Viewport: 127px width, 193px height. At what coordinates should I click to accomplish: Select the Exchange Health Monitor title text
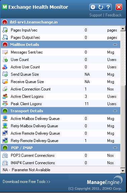[38, 7]
